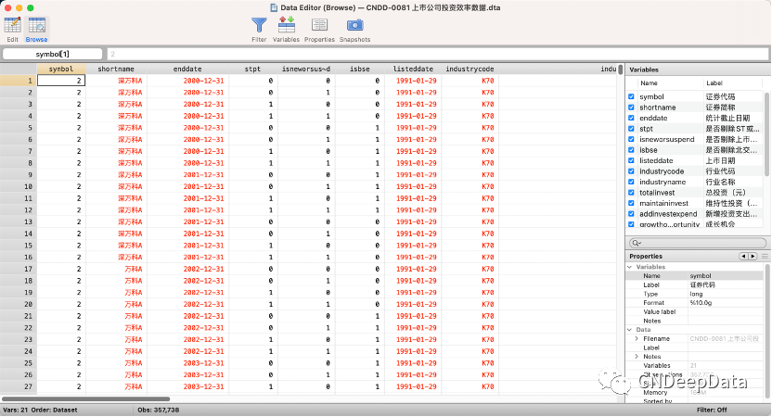Uncheck the industrycode variable checkbox

[631, 171]
